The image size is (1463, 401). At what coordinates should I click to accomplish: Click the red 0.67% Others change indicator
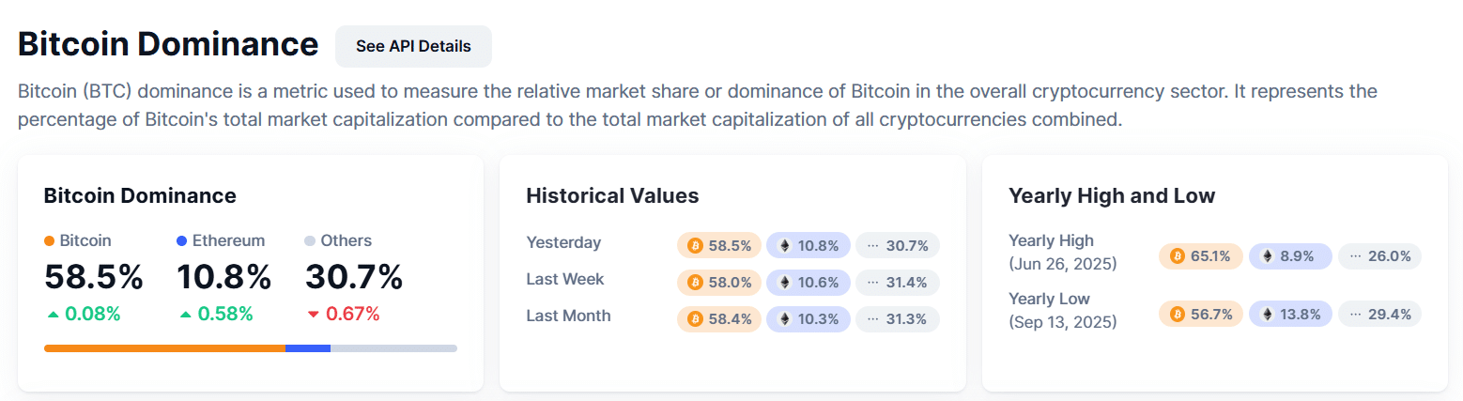click(x=343, y=315)
